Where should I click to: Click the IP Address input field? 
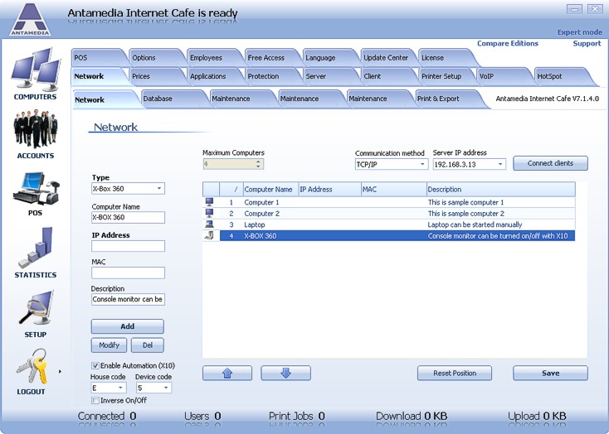128,246
